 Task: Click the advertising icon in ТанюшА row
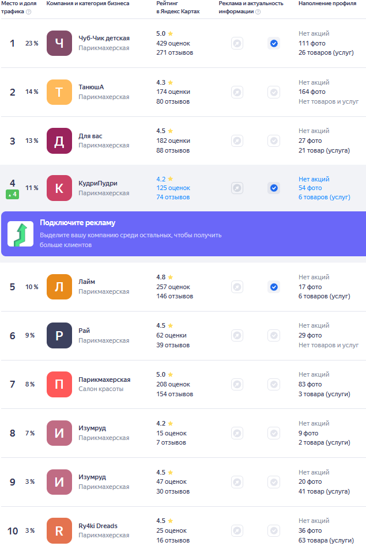pyautogui.click(x=237, y=92)
